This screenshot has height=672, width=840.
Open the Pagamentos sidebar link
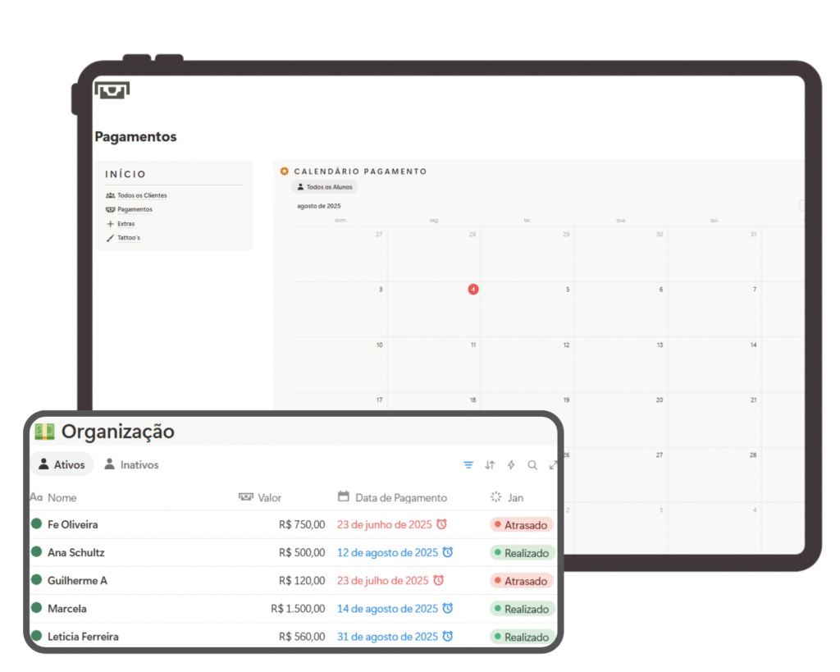[134, 210]
